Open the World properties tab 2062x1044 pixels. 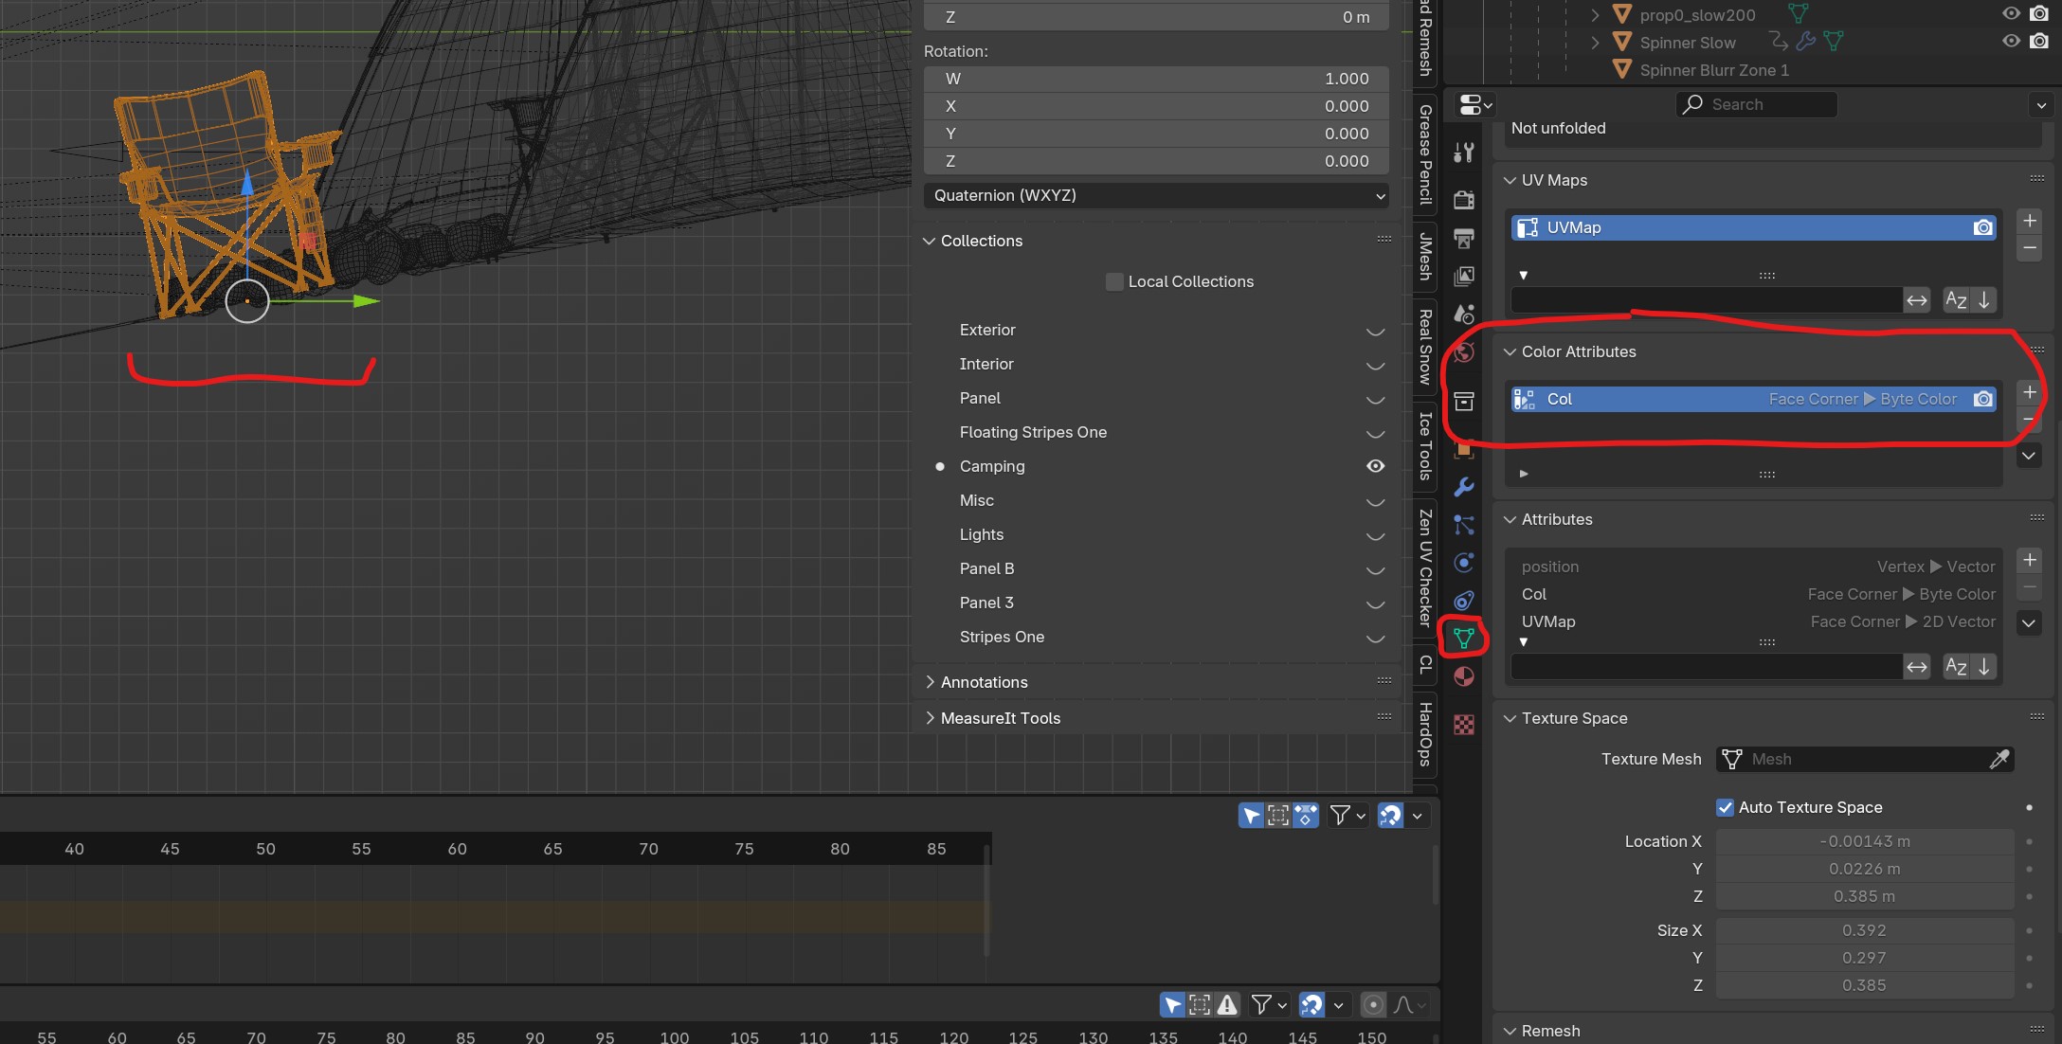(1464, 352)
